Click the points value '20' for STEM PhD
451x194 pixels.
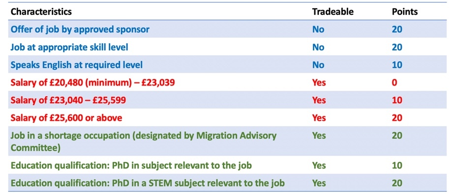click(x=397, y=183)
